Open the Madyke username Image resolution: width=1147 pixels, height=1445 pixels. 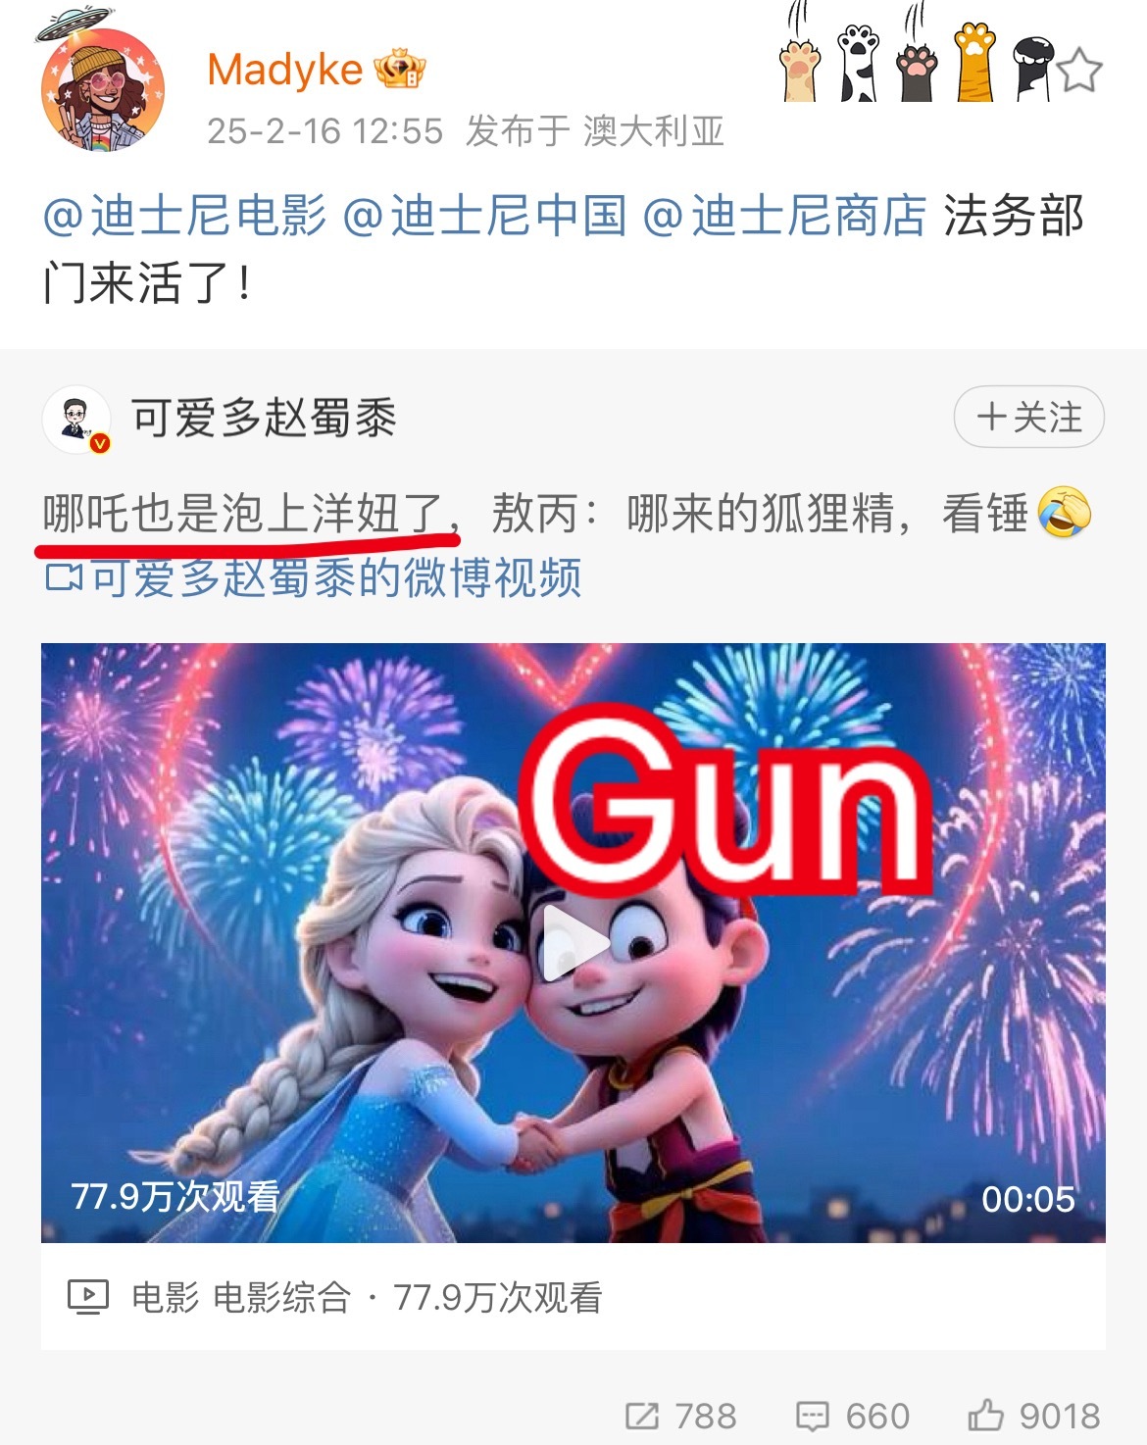tap(285, 70)
